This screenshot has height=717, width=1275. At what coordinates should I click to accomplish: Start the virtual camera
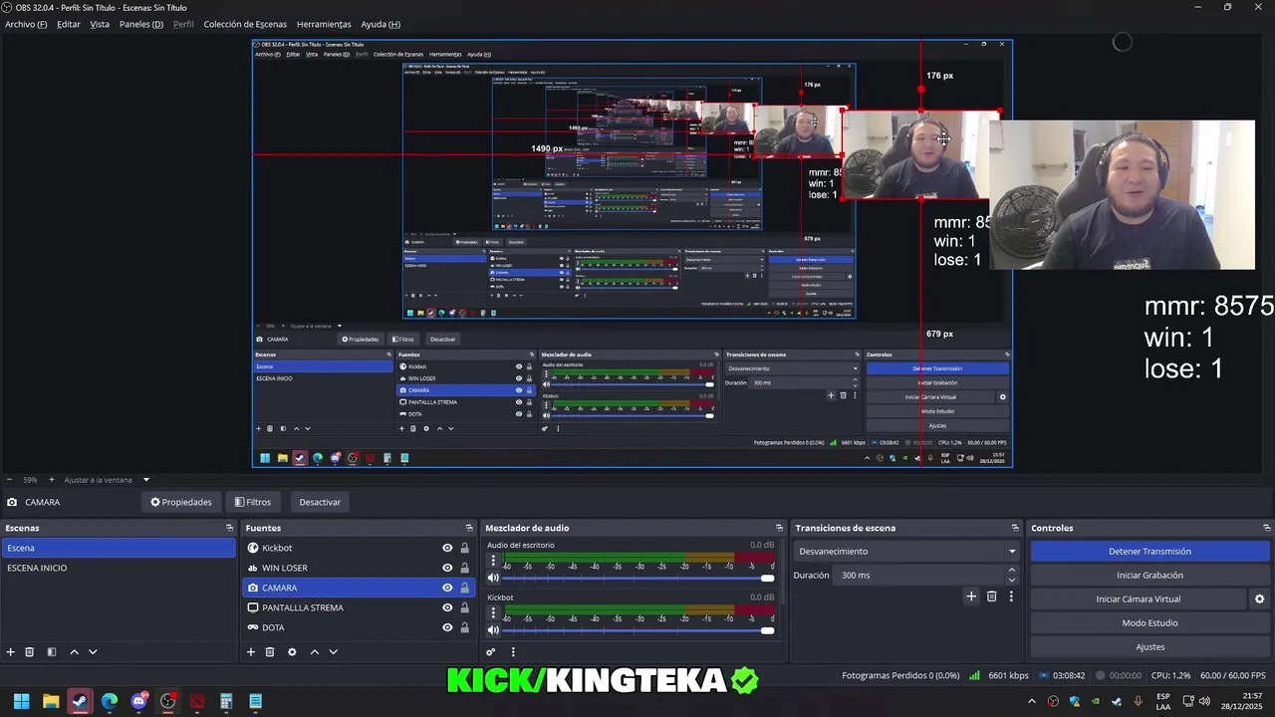coord(1138,598)
